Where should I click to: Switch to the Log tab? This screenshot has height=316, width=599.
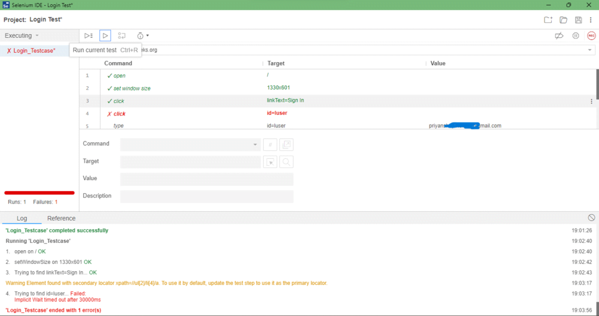(22, 218)
